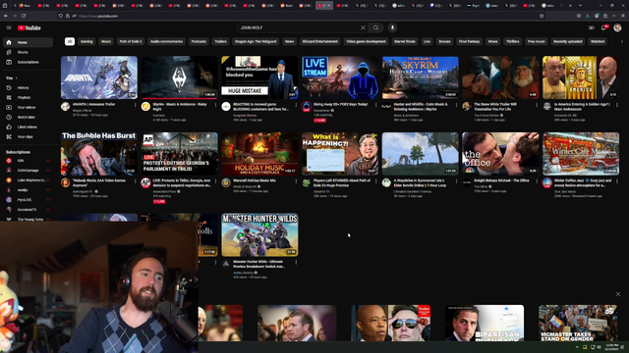Open Dwight Betrays Michael The Office title
This screenshot has height=353, width=629.
[500, 180]
